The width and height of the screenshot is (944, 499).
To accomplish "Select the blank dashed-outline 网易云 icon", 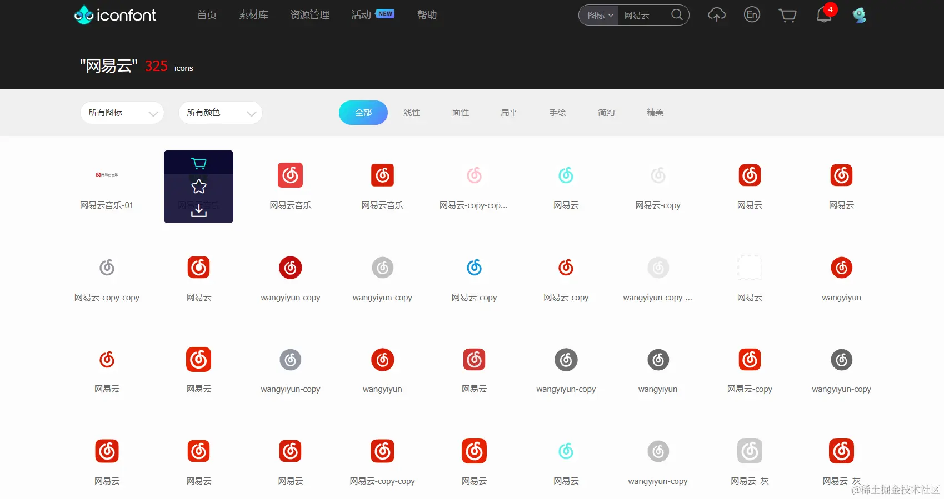I will 750,268.
